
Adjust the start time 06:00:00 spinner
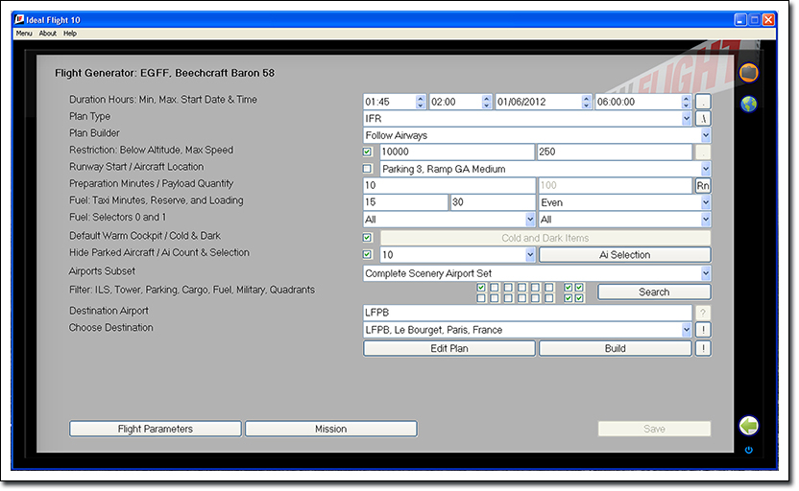pyautogui.click(x=686, y=102)
